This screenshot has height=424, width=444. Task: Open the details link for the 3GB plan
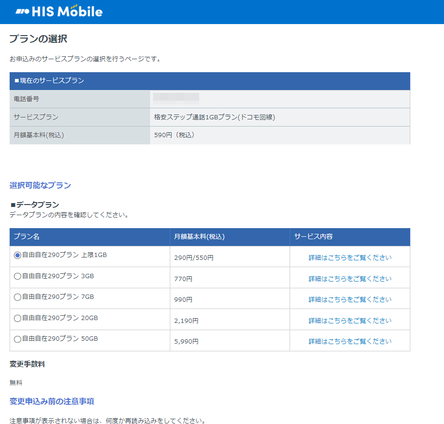350,279
